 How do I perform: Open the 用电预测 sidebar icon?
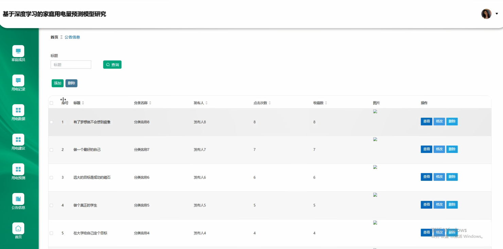pyautogui.click(x=18, y=169)
